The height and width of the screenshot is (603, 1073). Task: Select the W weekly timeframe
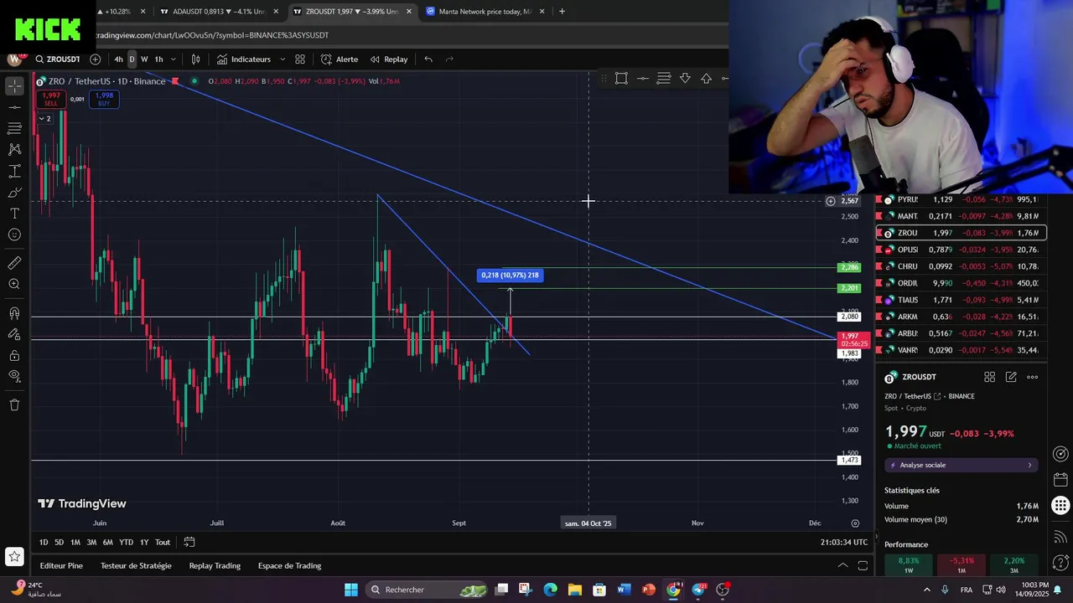(x=144, y=59)
